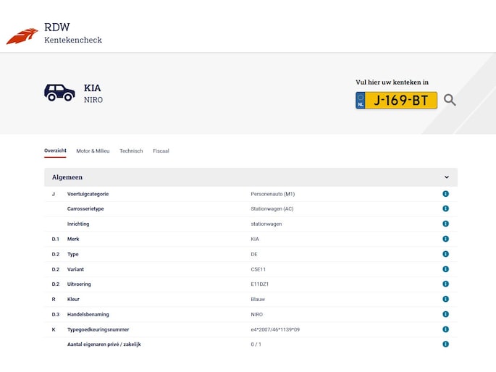This screenshot has height=372, width=496.
Task: Open info icon for Voertuigcategorie row
Action: [x=445, y=194]
